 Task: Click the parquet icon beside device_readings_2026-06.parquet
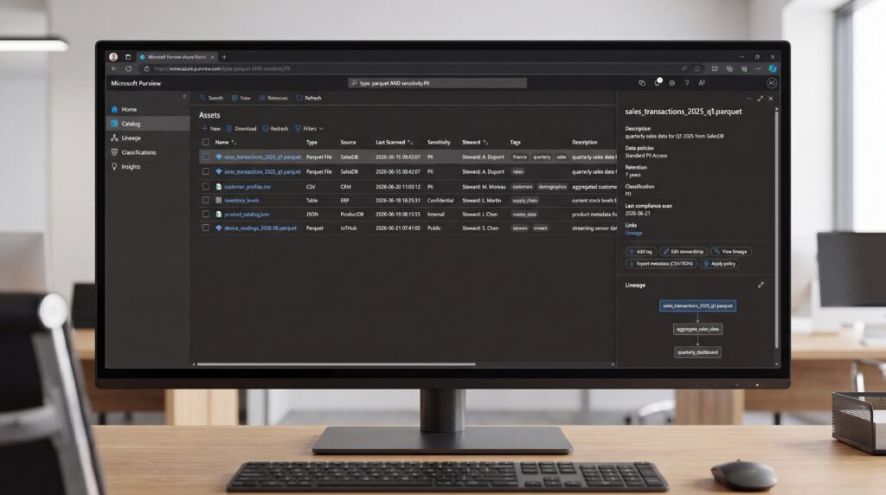tap(219, 228)
